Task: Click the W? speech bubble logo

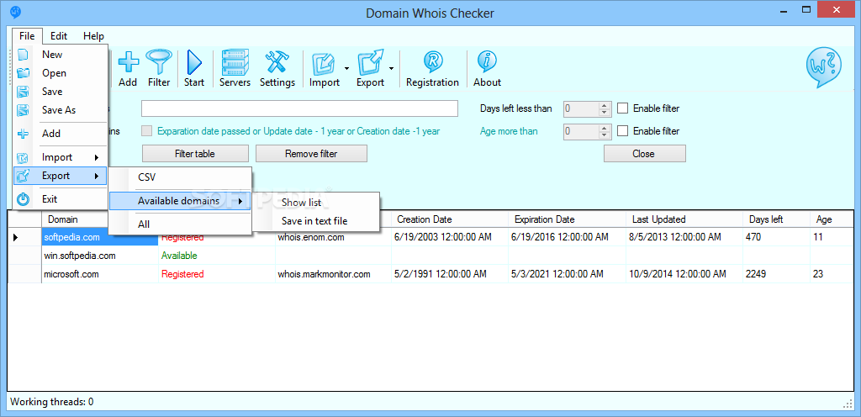Action: pos(824,67)
